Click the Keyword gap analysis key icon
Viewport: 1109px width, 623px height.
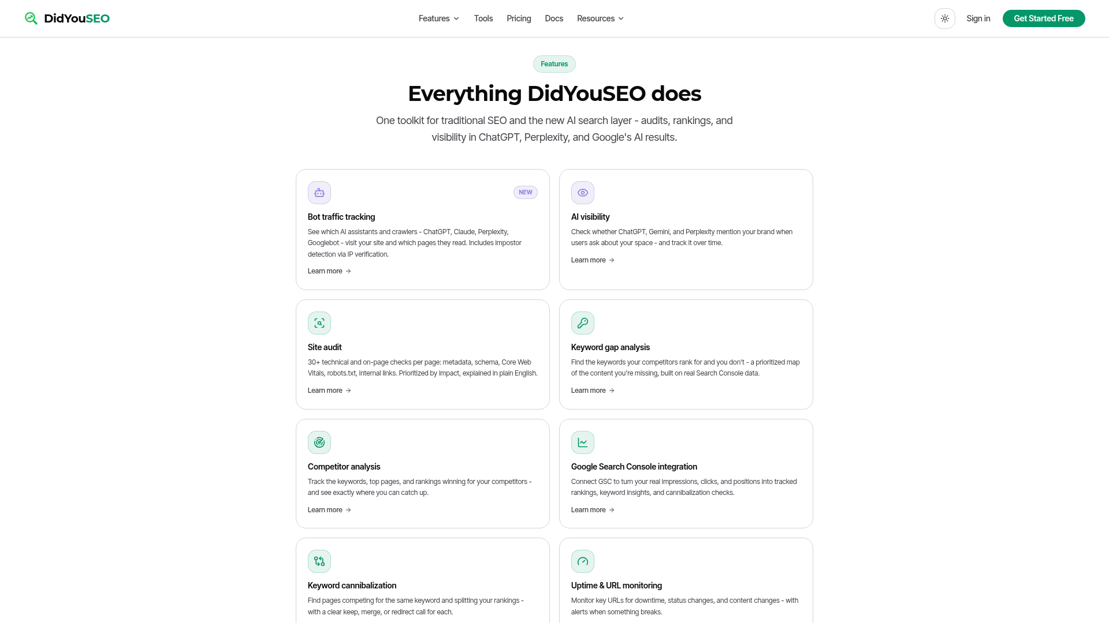tap(583, 323)
